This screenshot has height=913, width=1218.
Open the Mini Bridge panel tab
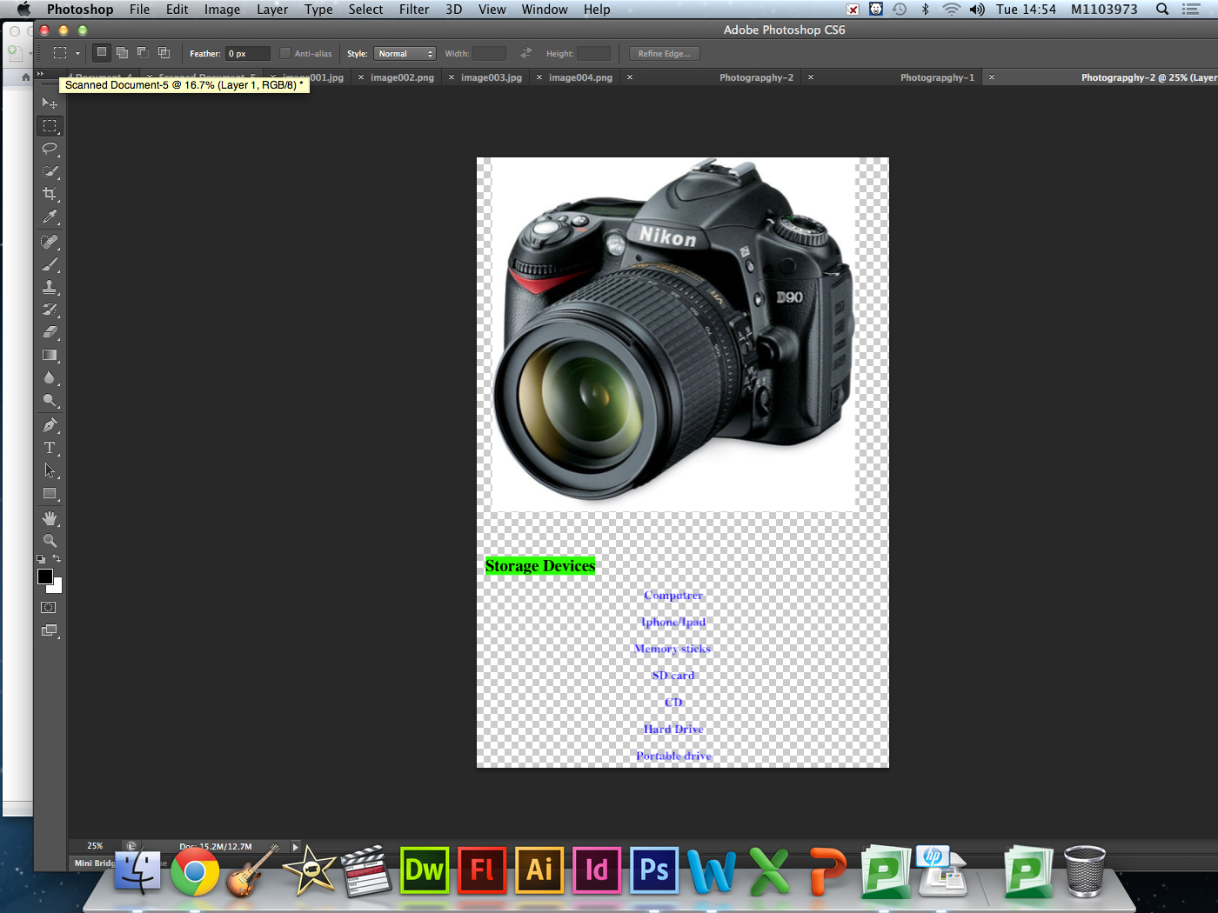coord(94,863)
